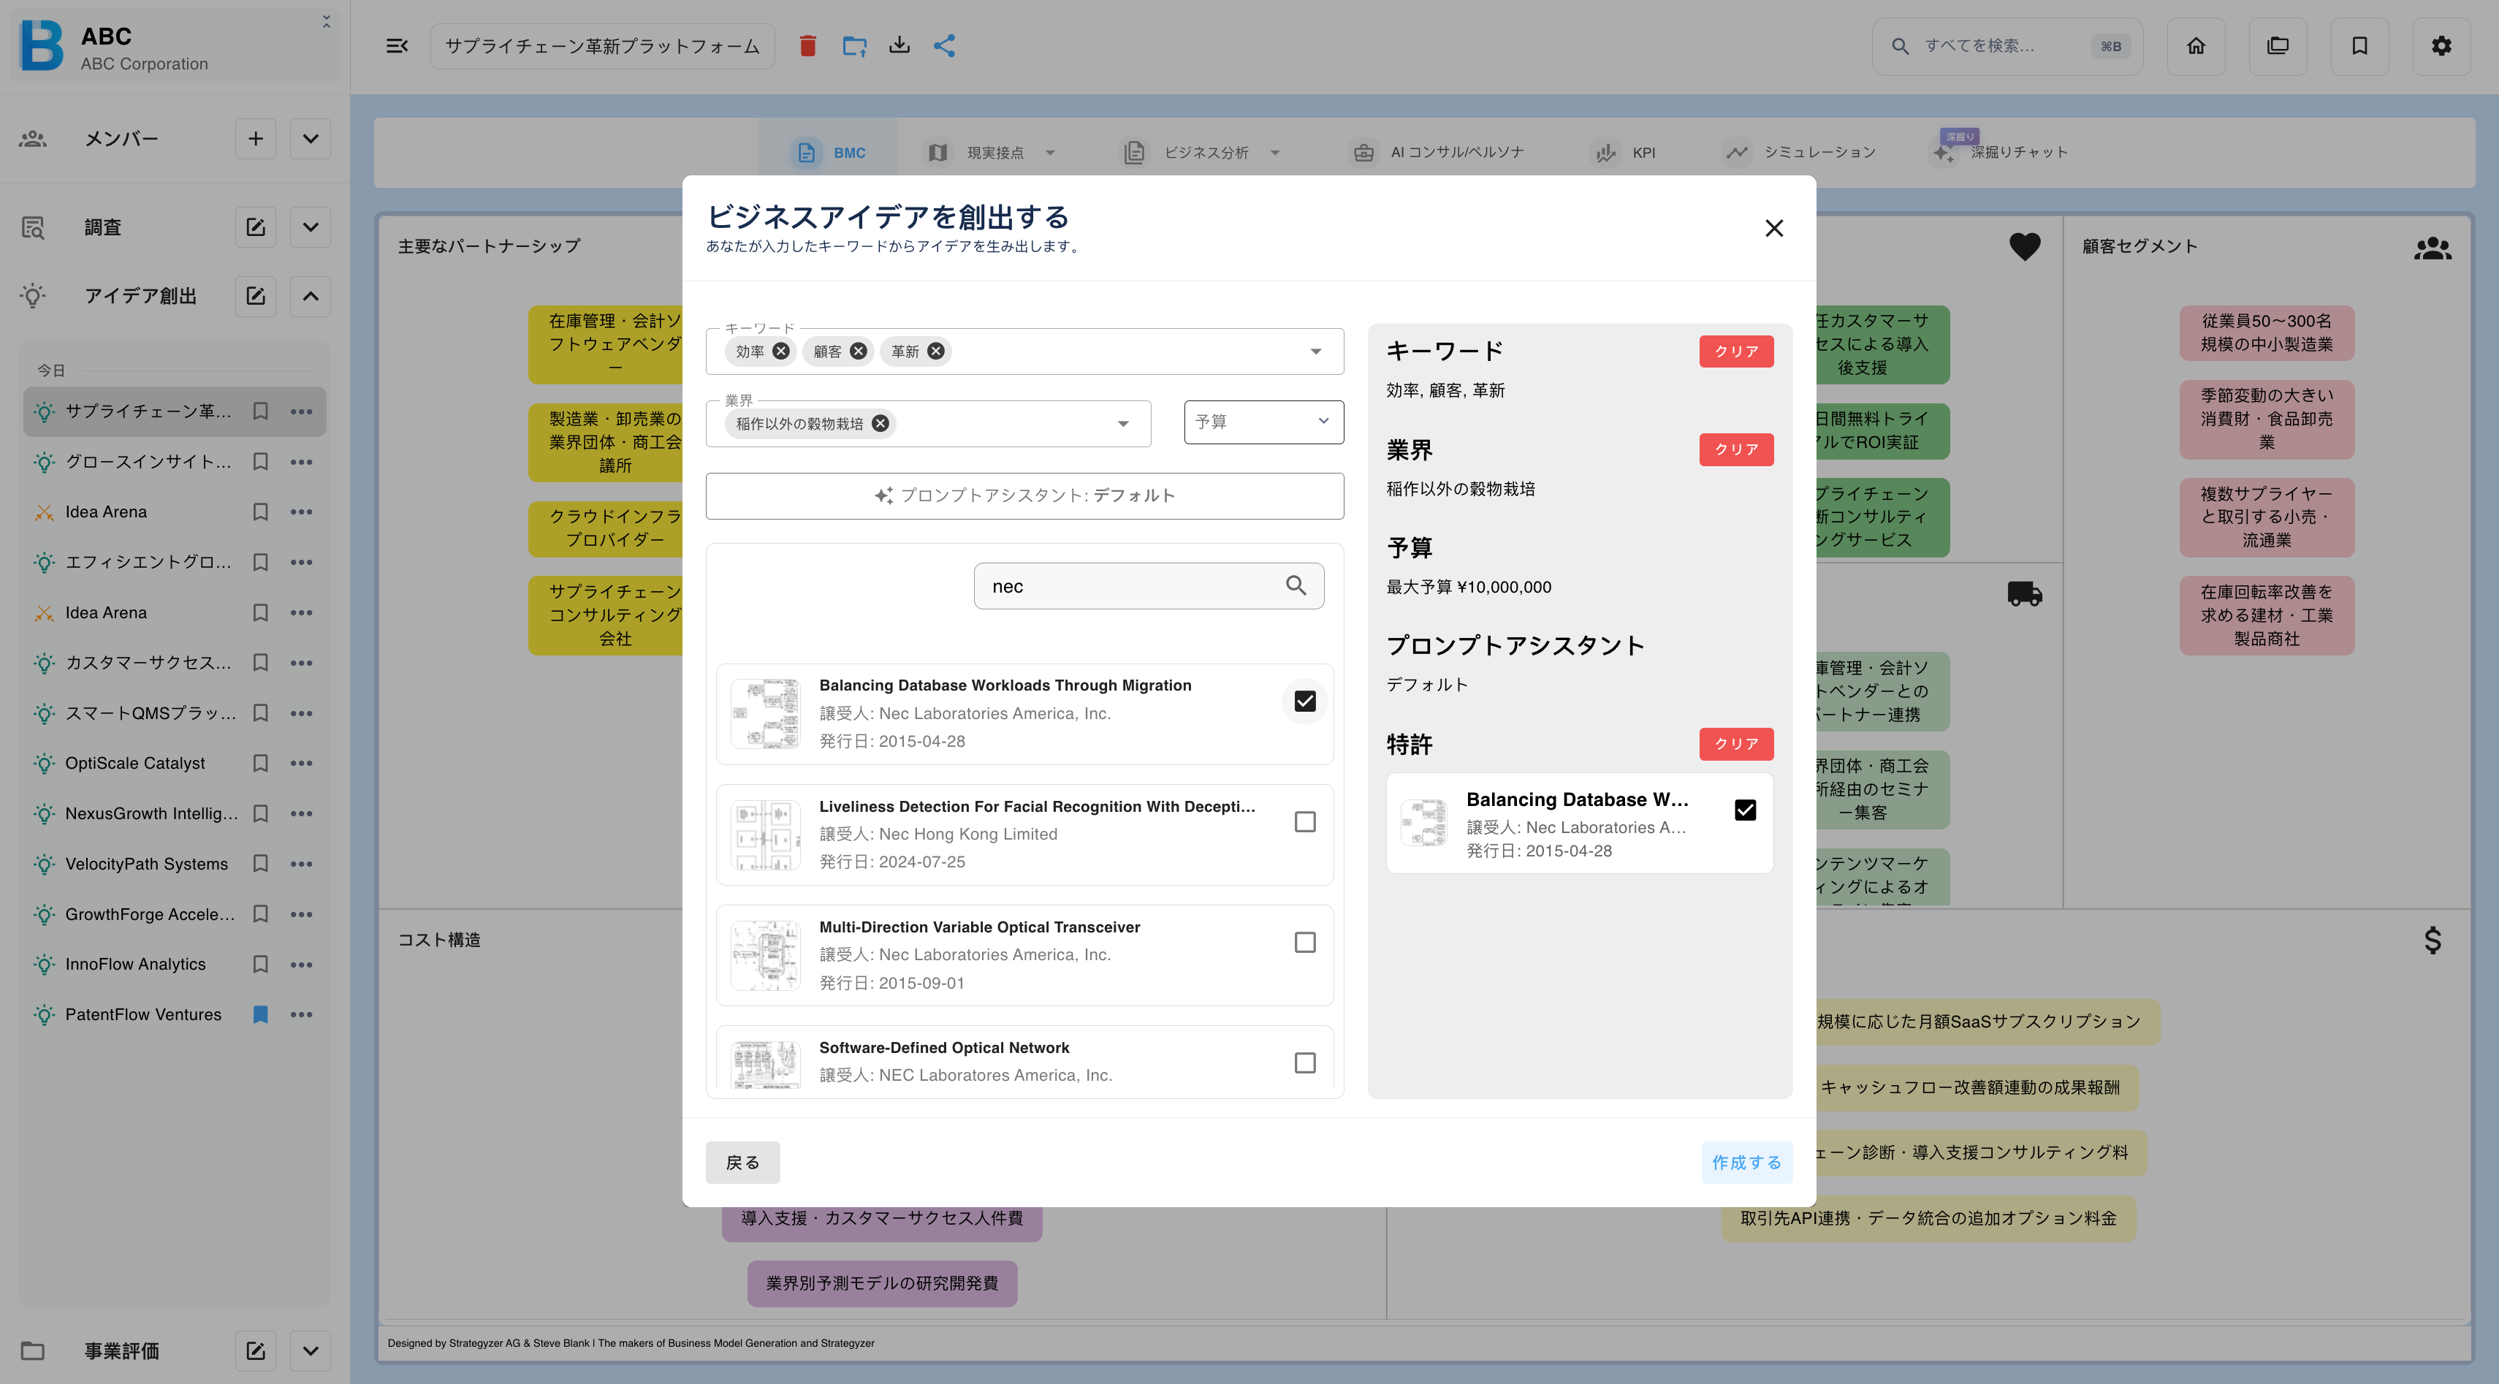Image resolution: width=2499 pixels, height=1384 pixels.
Task: Open the bookmarks icon in top bar
Action: [2359, 45]
